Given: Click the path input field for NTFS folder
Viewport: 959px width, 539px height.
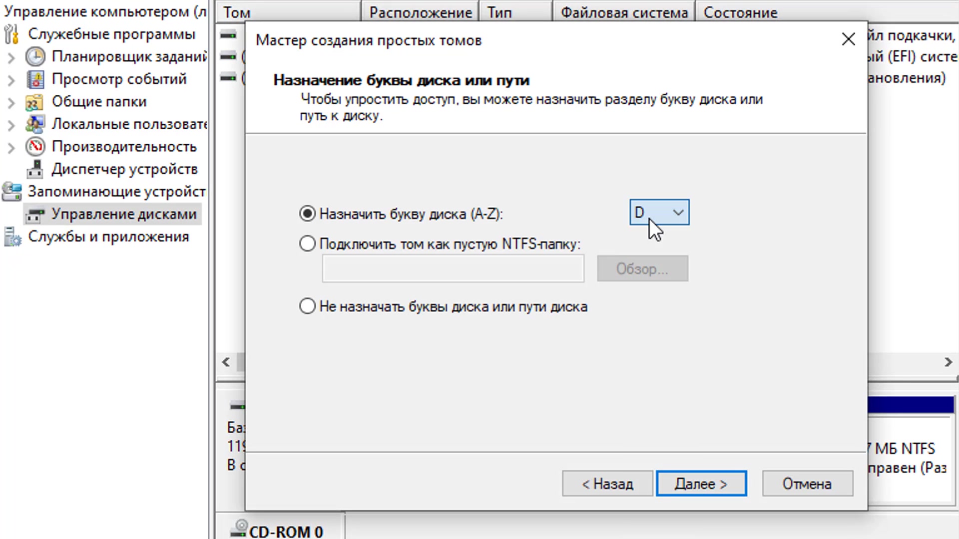Looking at the screenshot, I should (453, 269).
